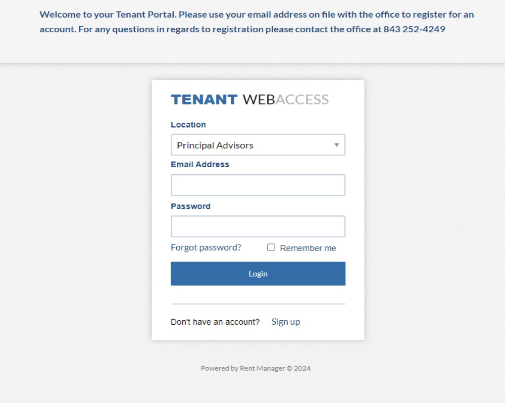Click the Powered by Rent Manager footer
The width and height of the screenshot is (505, 403).
click(256, 368)
